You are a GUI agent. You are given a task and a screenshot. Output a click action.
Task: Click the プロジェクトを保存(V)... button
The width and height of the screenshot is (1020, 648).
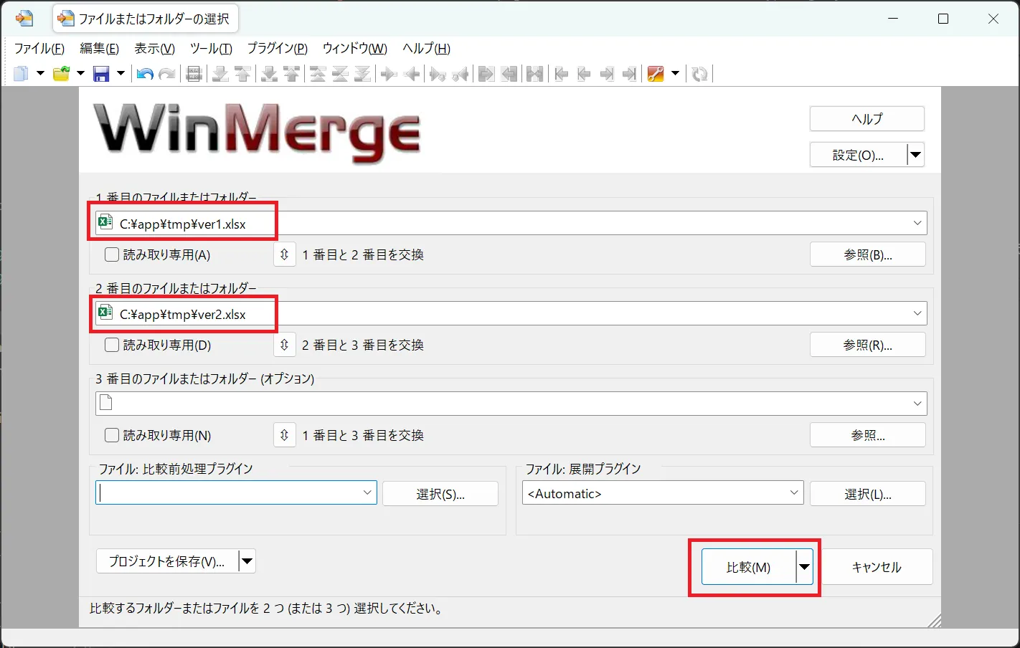[x=167, y=561]
